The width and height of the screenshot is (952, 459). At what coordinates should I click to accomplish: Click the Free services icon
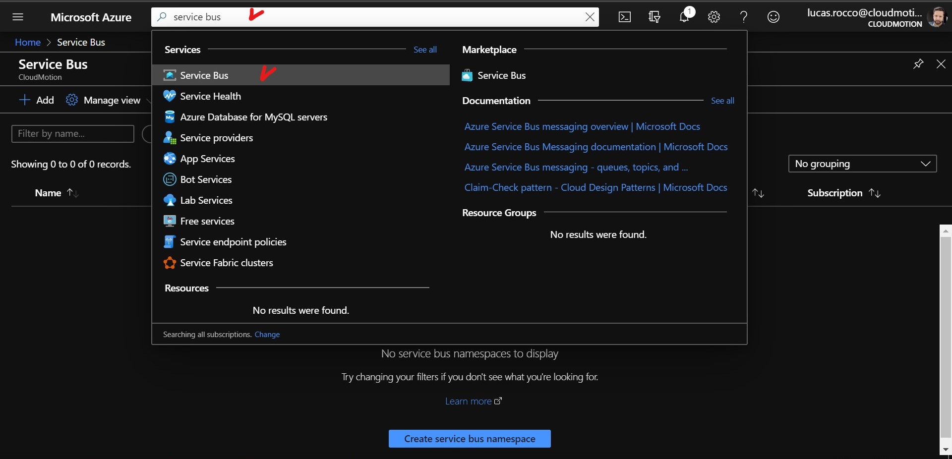tap(170, 221)
